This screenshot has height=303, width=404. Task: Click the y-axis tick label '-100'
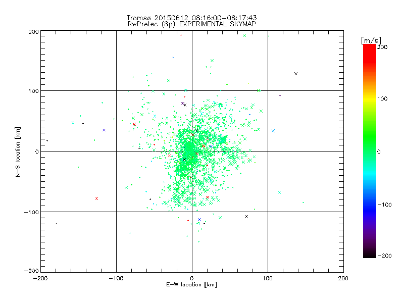31,212
